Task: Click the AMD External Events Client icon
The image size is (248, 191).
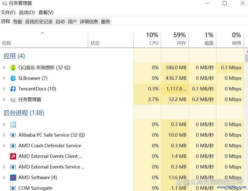Action: click(13, 156)
